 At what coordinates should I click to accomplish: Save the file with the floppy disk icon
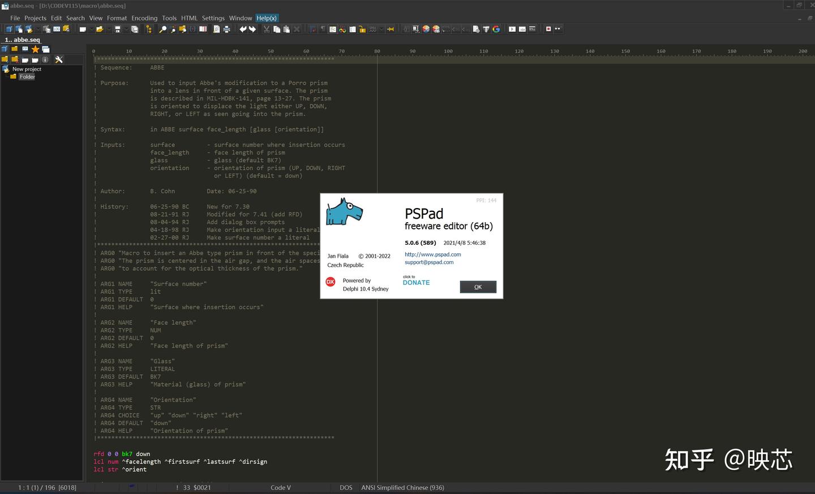coord(118,29)
